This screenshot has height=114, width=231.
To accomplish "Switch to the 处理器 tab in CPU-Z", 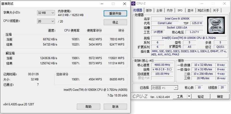I will point(138,10).
